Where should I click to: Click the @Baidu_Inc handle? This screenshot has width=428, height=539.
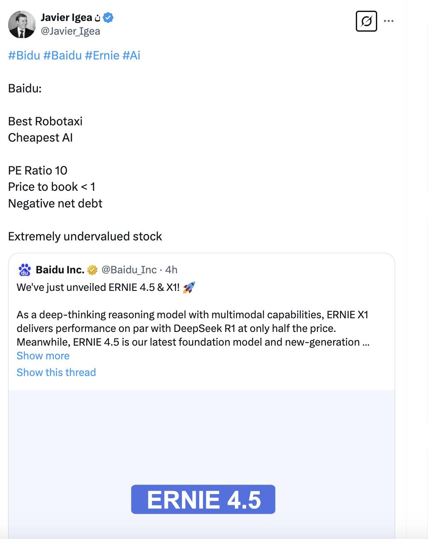tap(129, 270)
